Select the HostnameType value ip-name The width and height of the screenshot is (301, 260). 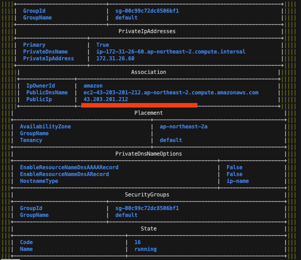click(237, 181)
